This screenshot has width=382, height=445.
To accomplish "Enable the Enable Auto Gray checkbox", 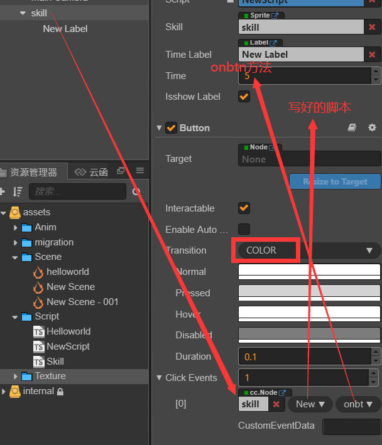I will point(244,229).
